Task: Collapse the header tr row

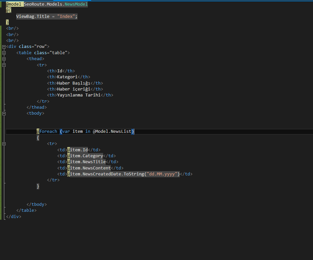Action: tap(4, 65)
